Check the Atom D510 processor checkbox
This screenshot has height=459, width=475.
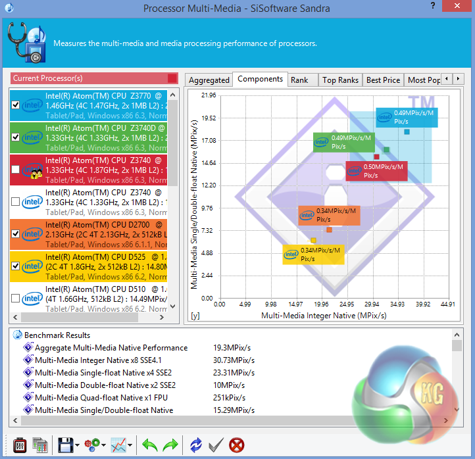coord(15,299)
